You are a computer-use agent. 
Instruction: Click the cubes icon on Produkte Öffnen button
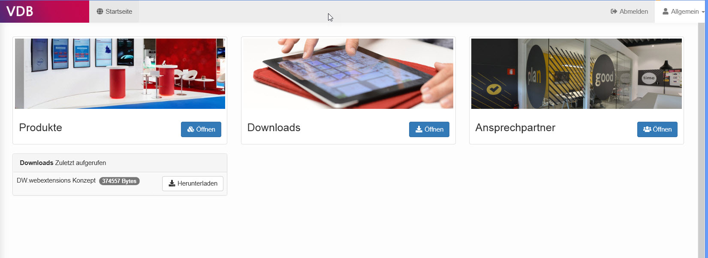[x=191, y=129]
